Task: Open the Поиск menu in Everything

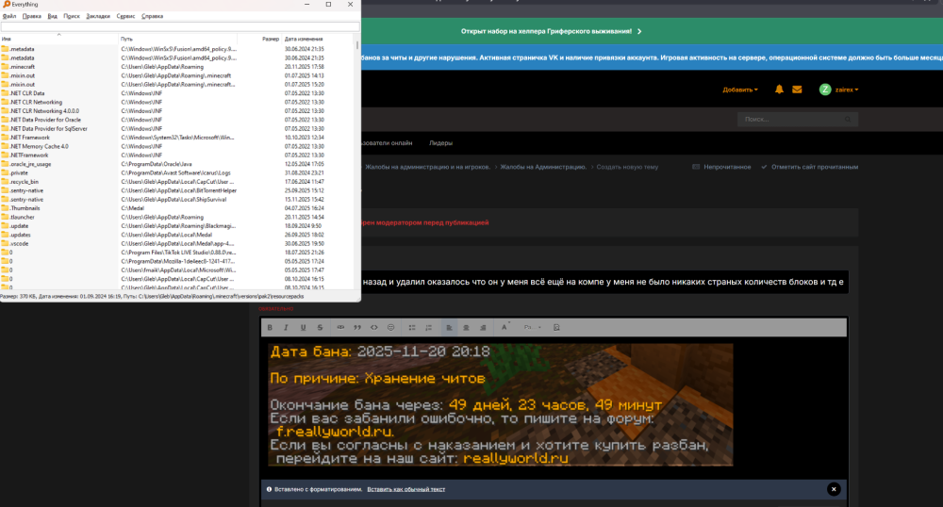Action: click(72, 16)
